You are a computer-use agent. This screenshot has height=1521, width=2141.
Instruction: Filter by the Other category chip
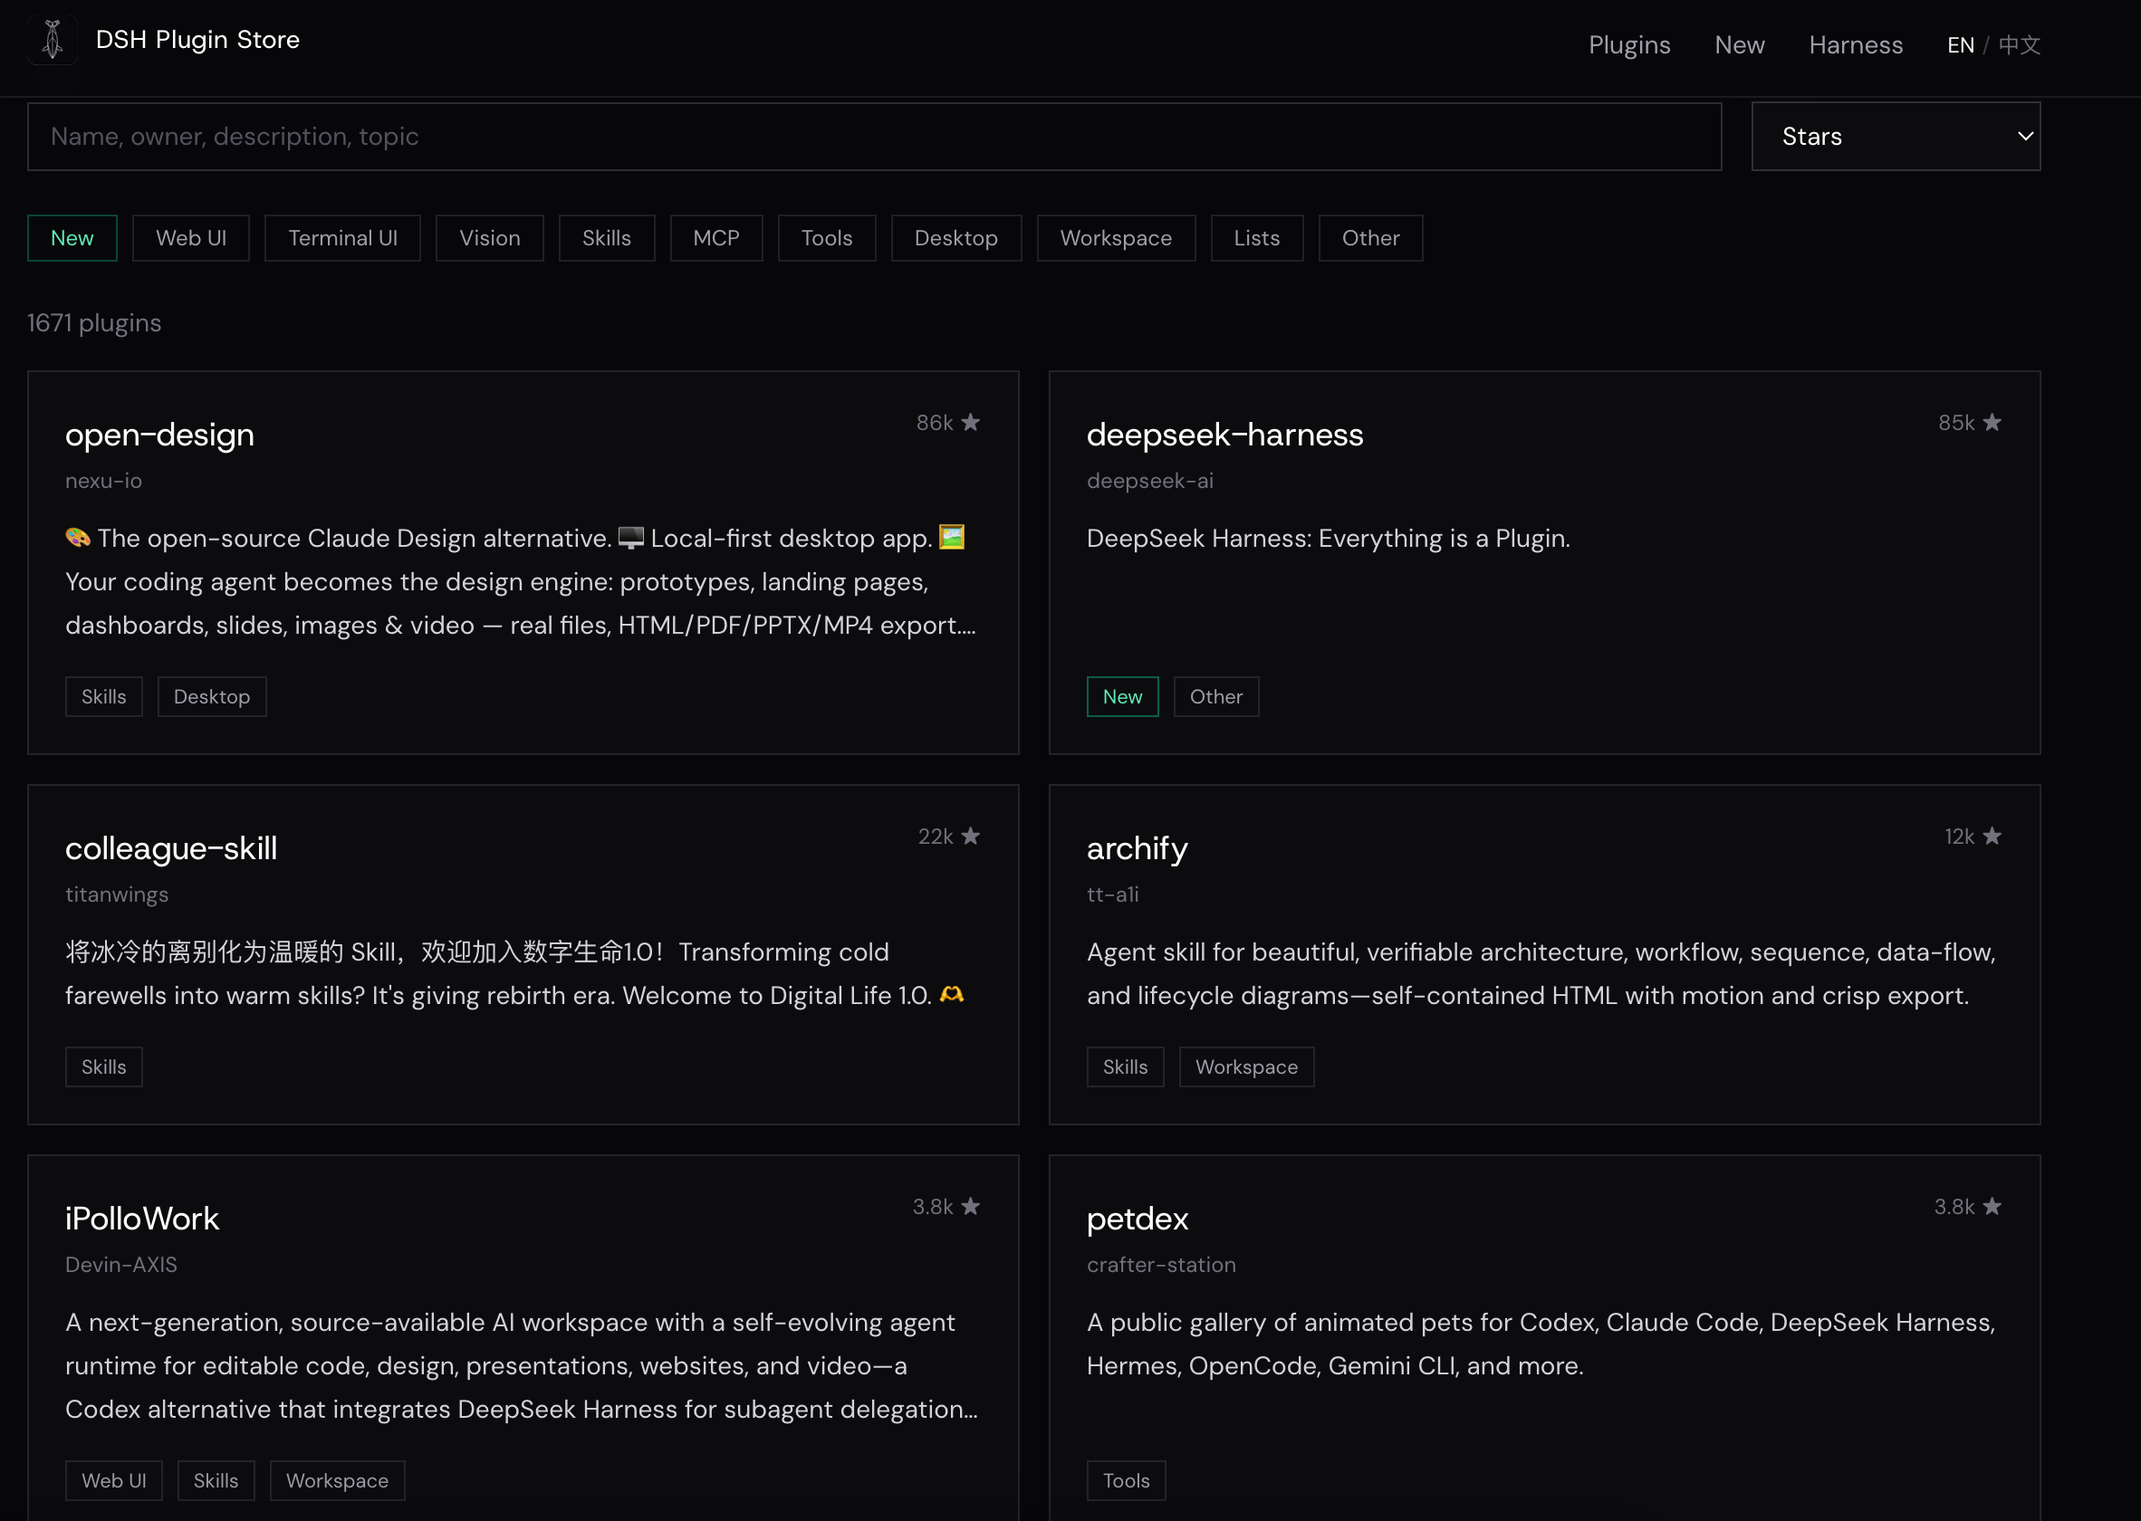(1370, 238)
